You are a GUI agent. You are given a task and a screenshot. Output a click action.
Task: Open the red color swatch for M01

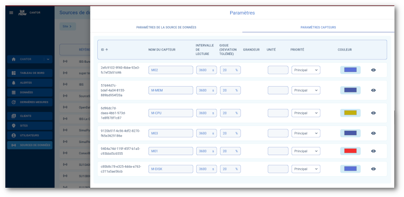(x=350, y=151)
